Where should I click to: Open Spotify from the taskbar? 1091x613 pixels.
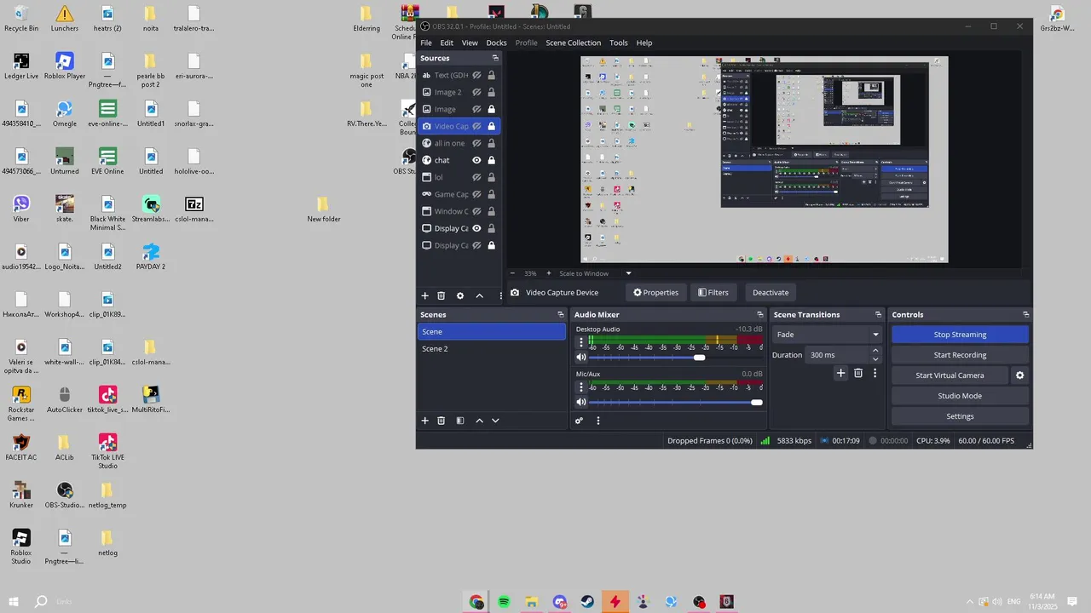[504, 602]
